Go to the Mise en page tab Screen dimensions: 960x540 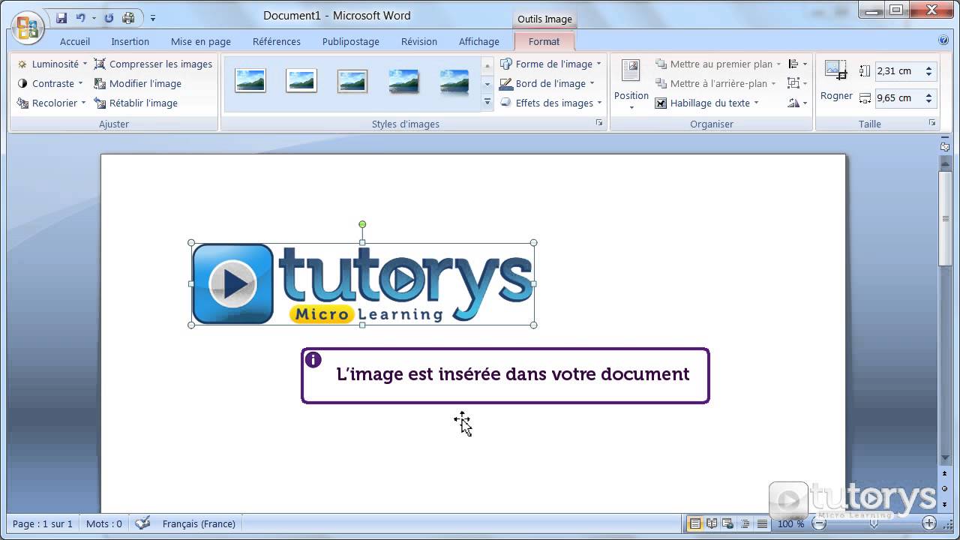(200, 42)
